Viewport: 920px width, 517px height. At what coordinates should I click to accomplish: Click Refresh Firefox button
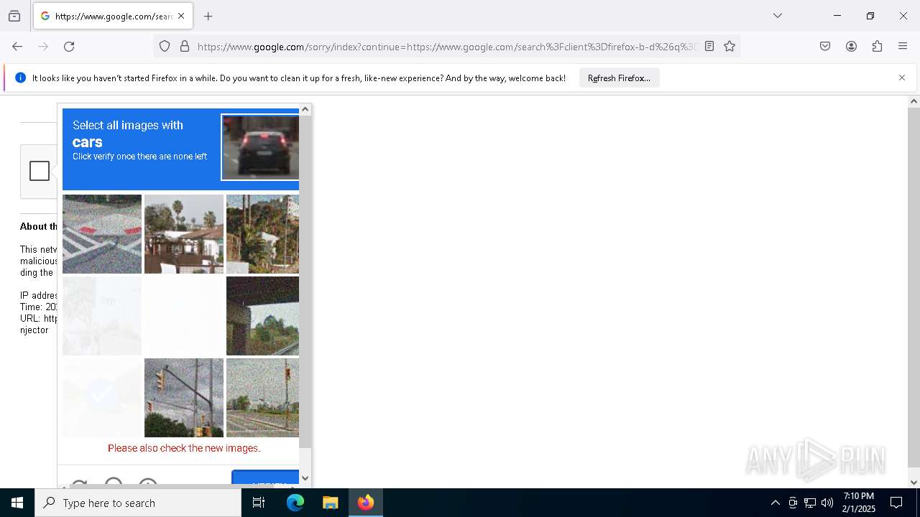(x=619, y=78)
